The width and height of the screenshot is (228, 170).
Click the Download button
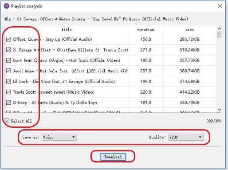[113, 157]
